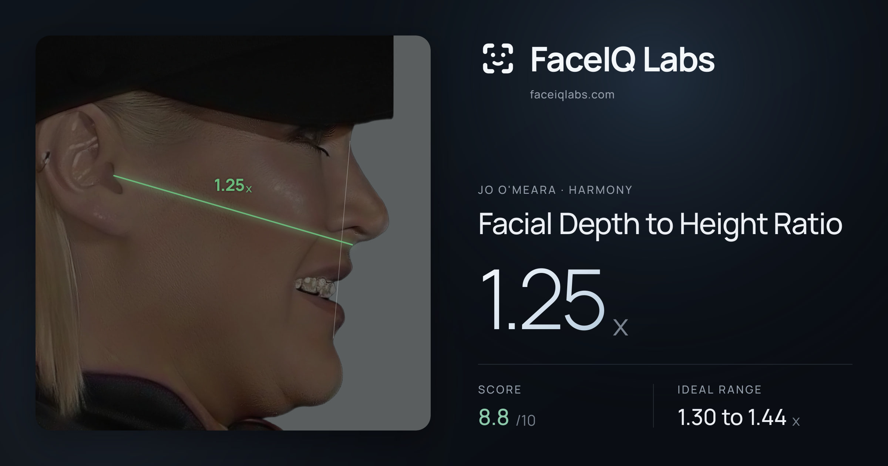This screenshot has height=466, width=888.
Task: Open the faceiqlabs.com link
Action: (x=572, y=95)
